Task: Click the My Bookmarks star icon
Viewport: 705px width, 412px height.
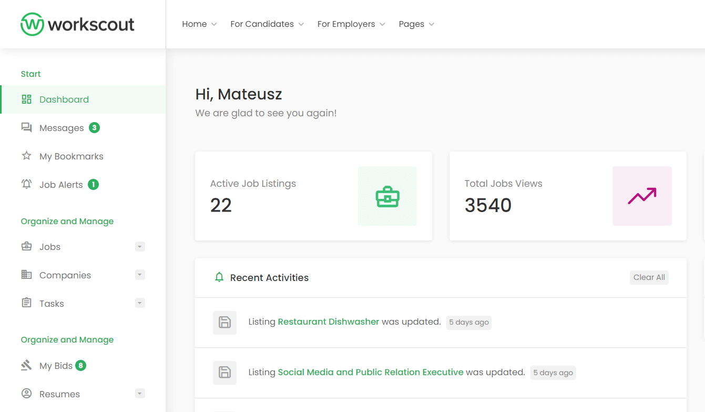Action: (x=26, y=156)
